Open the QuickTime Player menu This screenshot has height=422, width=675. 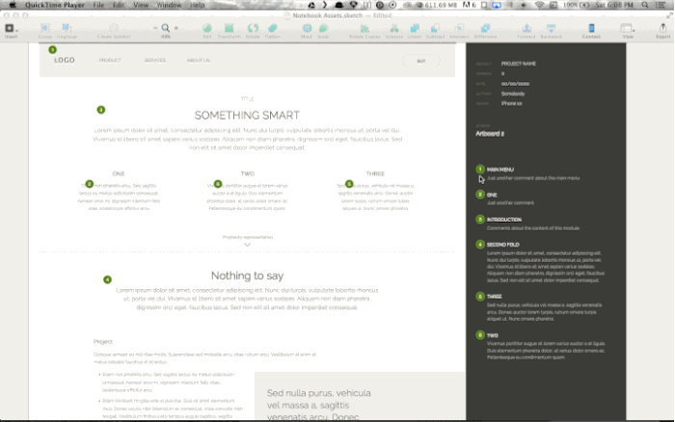55,5
